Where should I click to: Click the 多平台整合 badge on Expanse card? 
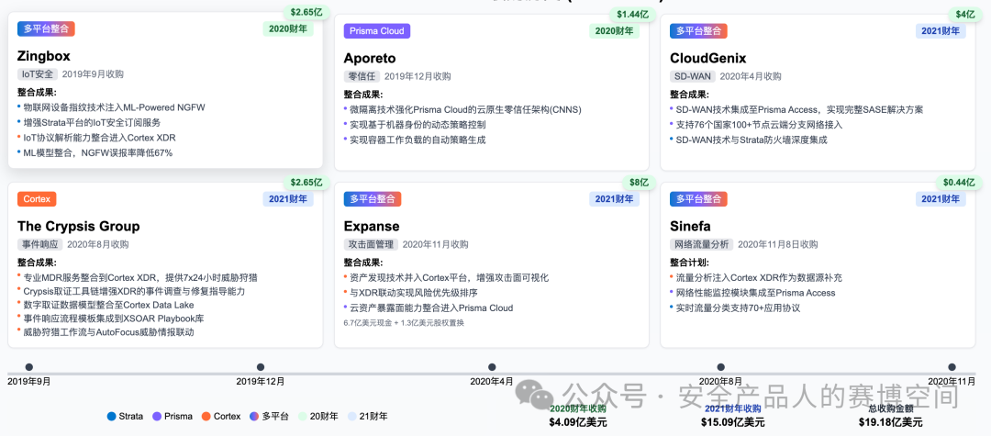(373, 199)
